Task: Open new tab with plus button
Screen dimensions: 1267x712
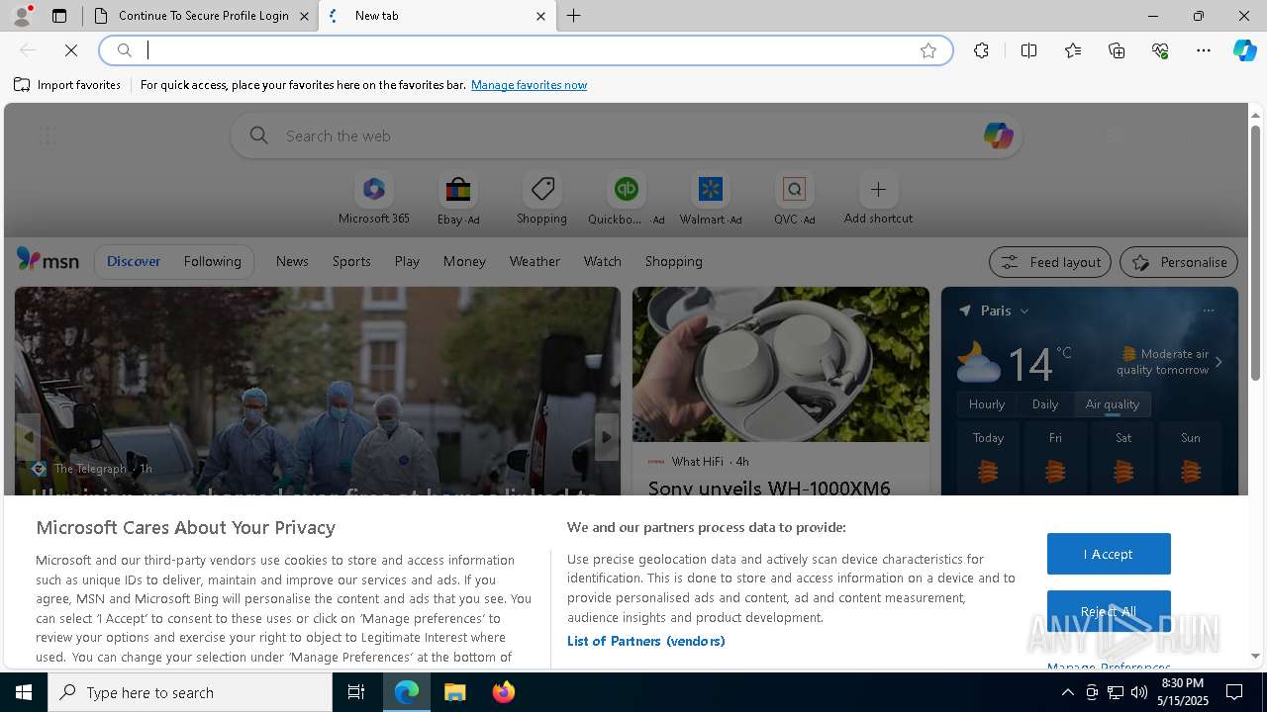Action: click(574, 16)
